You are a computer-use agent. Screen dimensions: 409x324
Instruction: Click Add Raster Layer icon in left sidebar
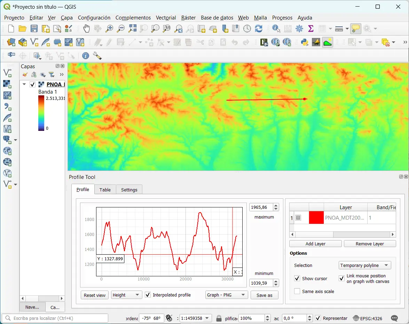(7, 84)
